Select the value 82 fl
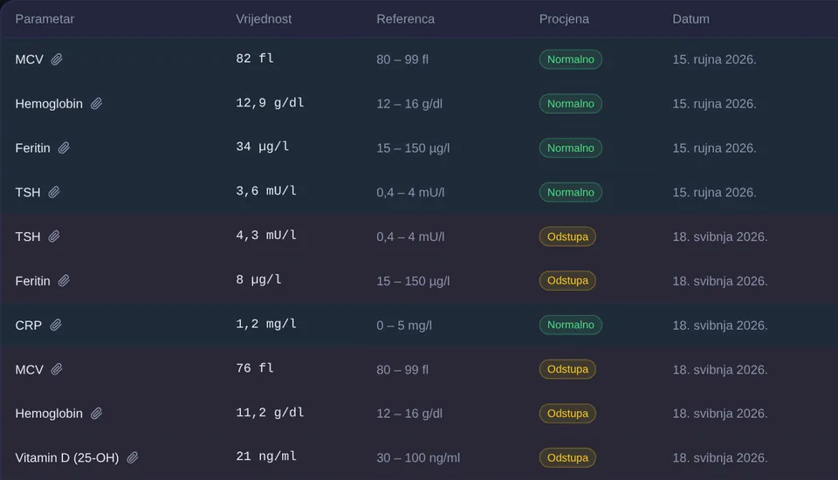The image size is (838, 480). coord(255,58)
